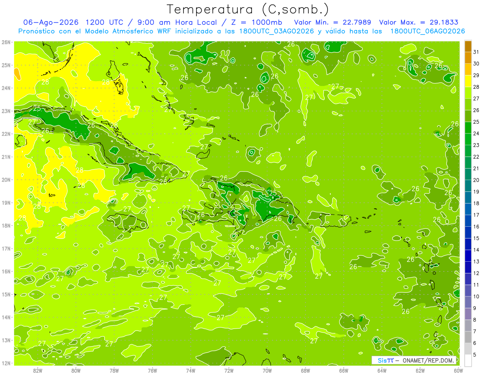The image size is (487, 376).
Task: Pick the purple legend swatch between 9 and 10
Action: point(468,303)
